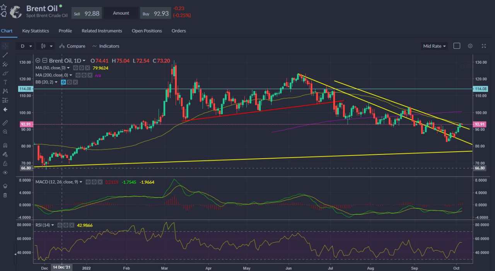Click the Brent Oil globe logo
495x271 pixels.
15,12
